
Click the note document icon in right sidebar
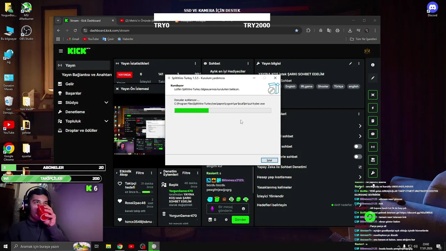(373, 121)
